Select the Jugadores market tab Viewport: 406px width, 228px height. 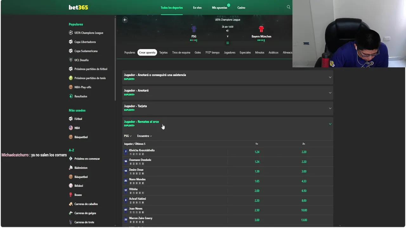[x=230, y=53]
